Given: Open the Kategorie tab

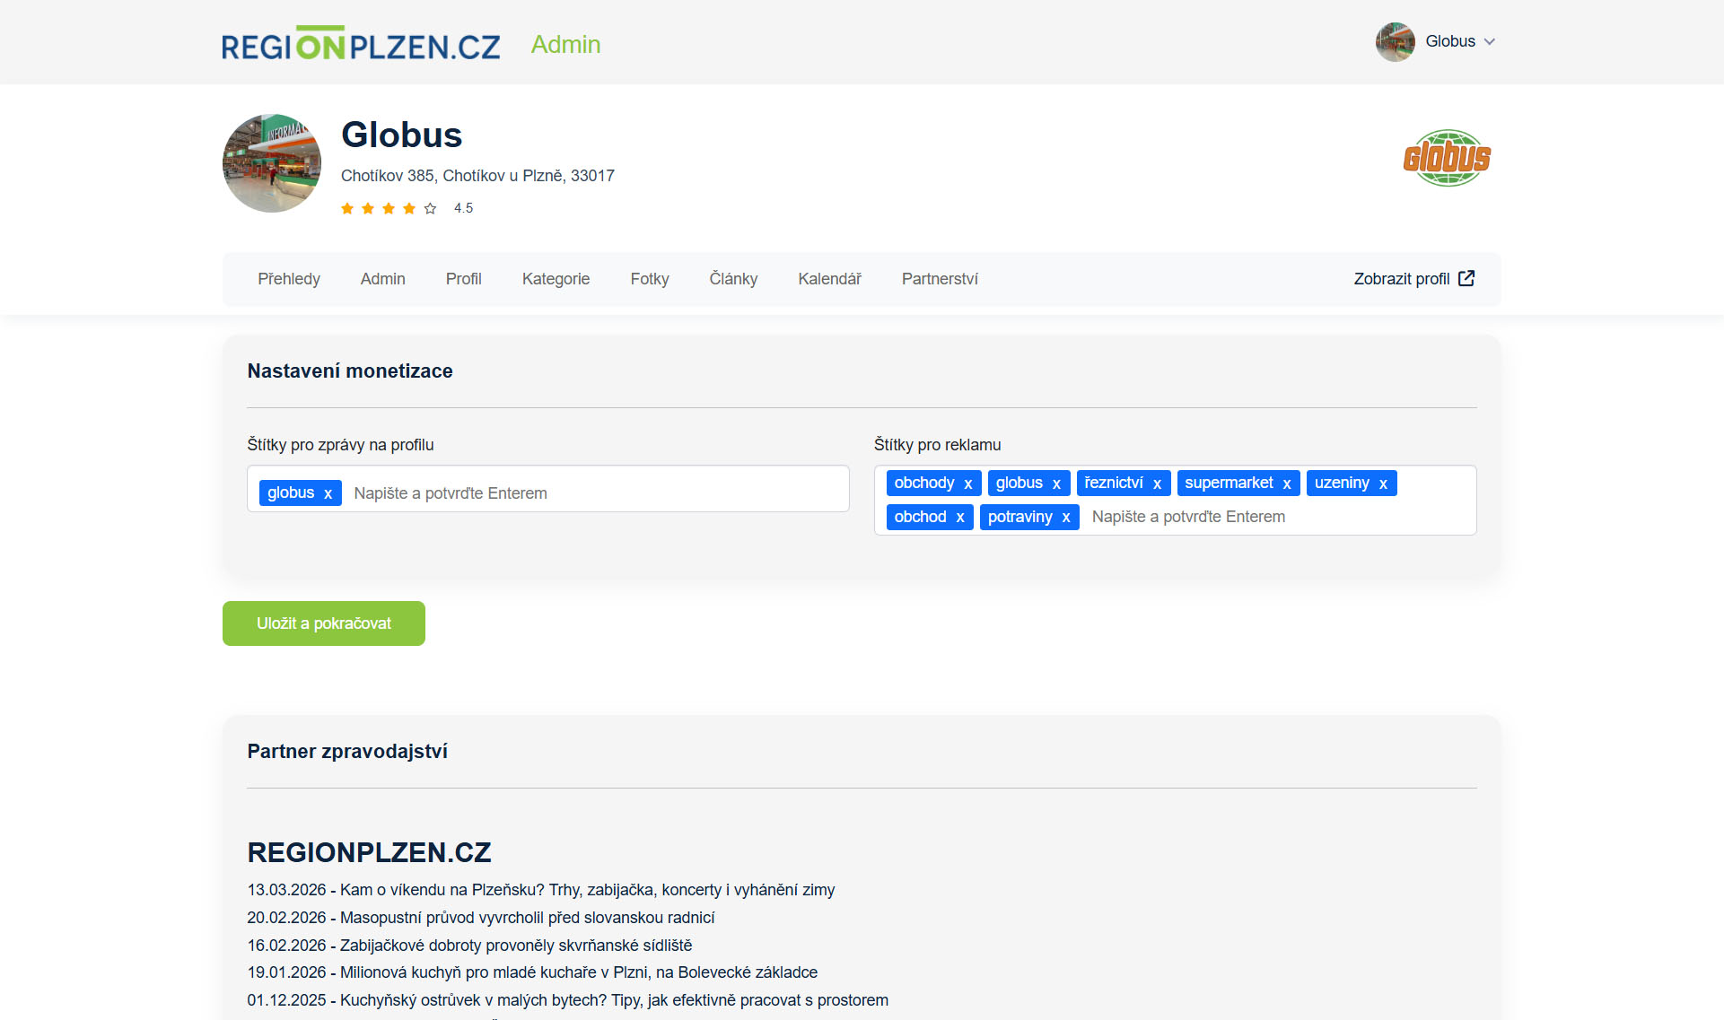Looking at the screenshot, I should tap(556, 279).
